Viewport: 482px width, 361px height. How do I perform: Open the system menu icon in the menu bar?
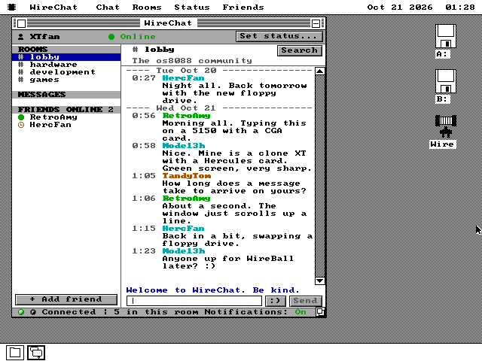coord(12,7)
